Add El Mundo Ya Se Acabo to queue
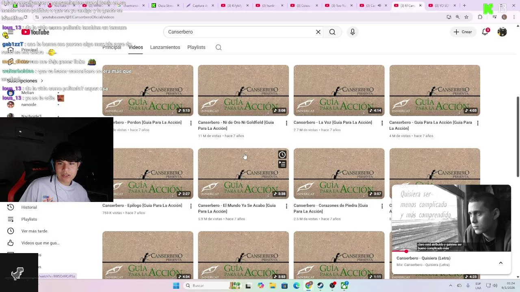Screen dimensions: 520x292 coord(282,164)
